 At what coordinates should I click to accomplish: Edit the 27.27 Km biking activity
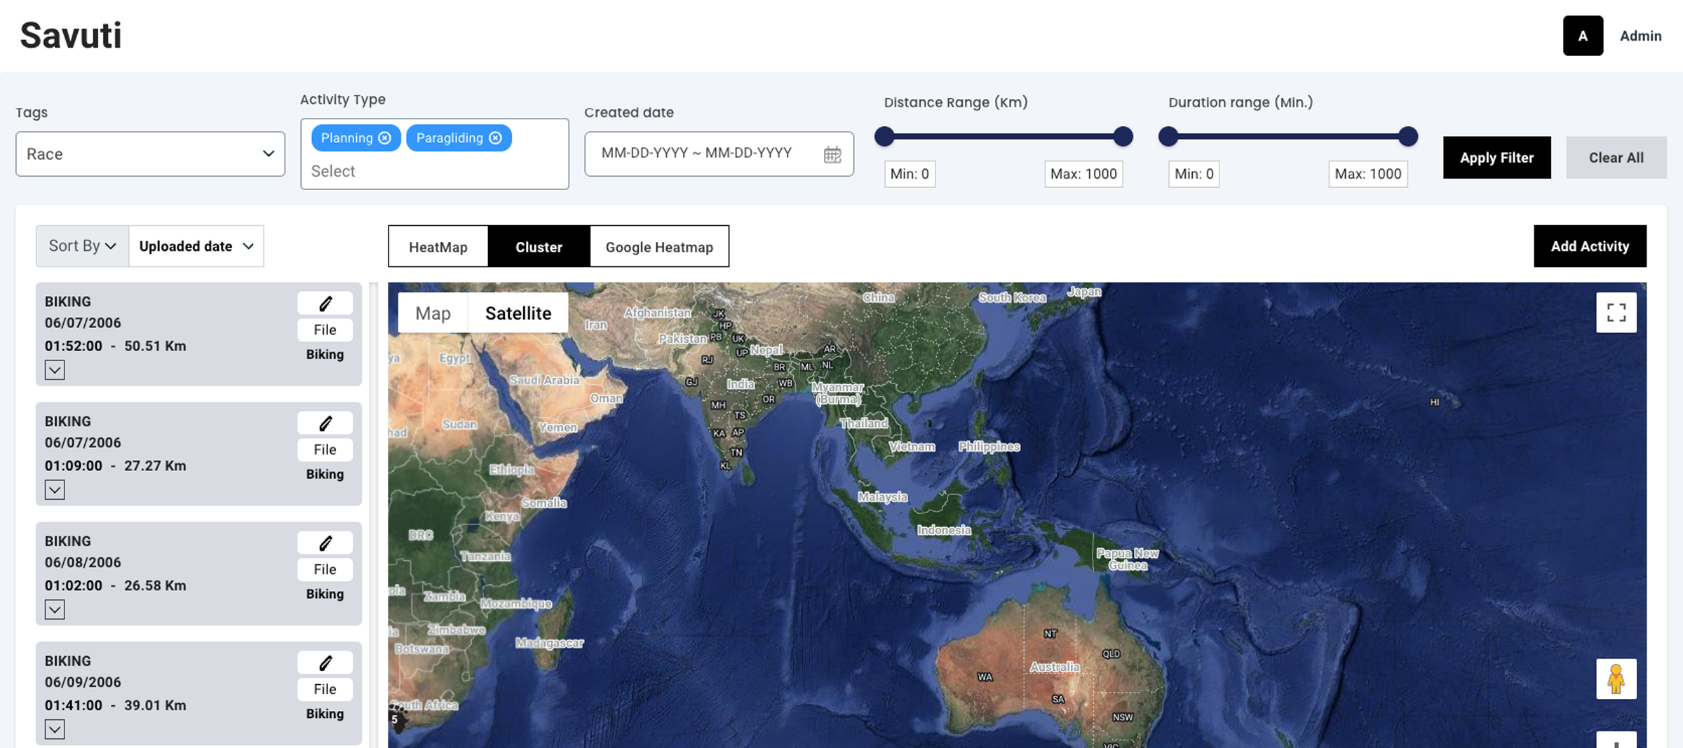tap(325, 423)
